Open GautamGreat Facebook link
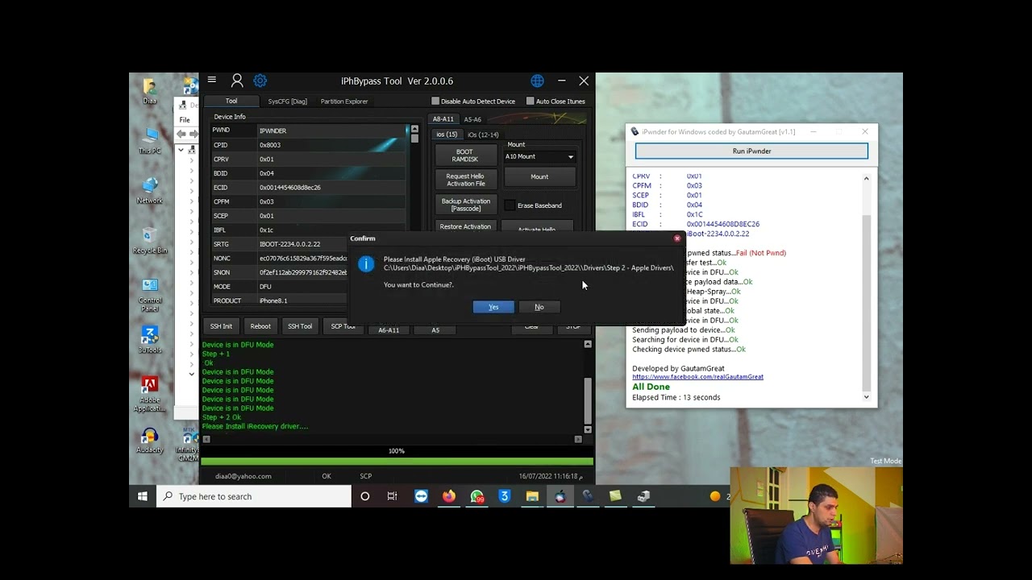 [697, 377]
